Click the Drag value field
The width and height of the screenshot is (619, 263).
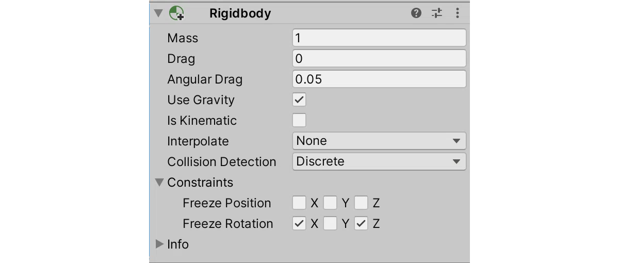pyautogui.click(x=379, y=58)
